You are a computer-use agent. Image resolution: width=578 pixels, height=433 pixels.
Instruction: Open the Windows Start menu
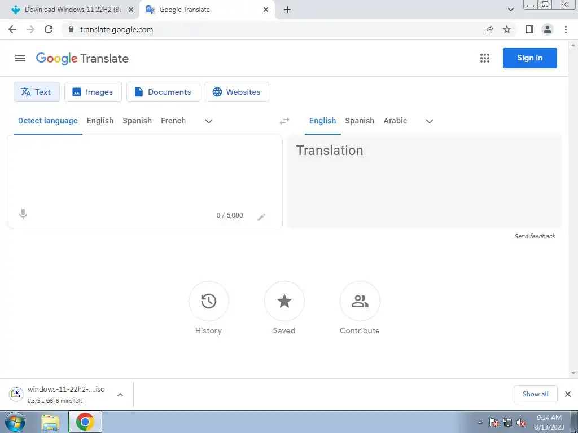[x=15, y=422]
